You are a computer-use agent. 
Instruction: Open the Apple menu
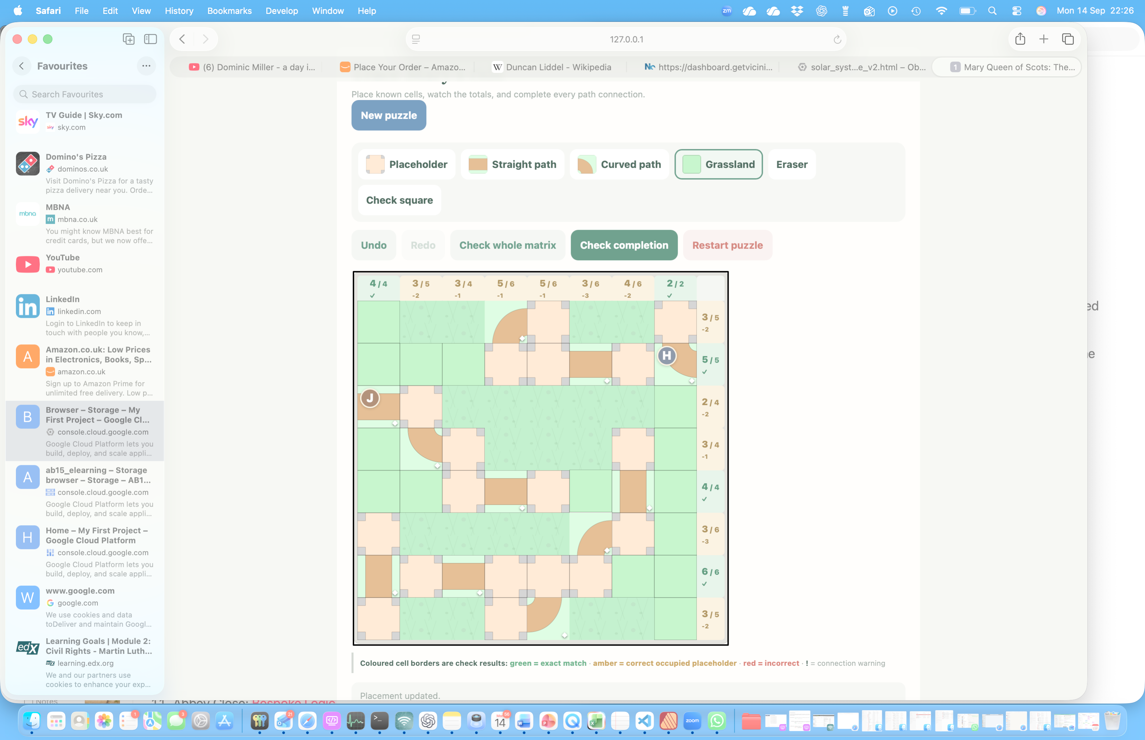[18, 11]
